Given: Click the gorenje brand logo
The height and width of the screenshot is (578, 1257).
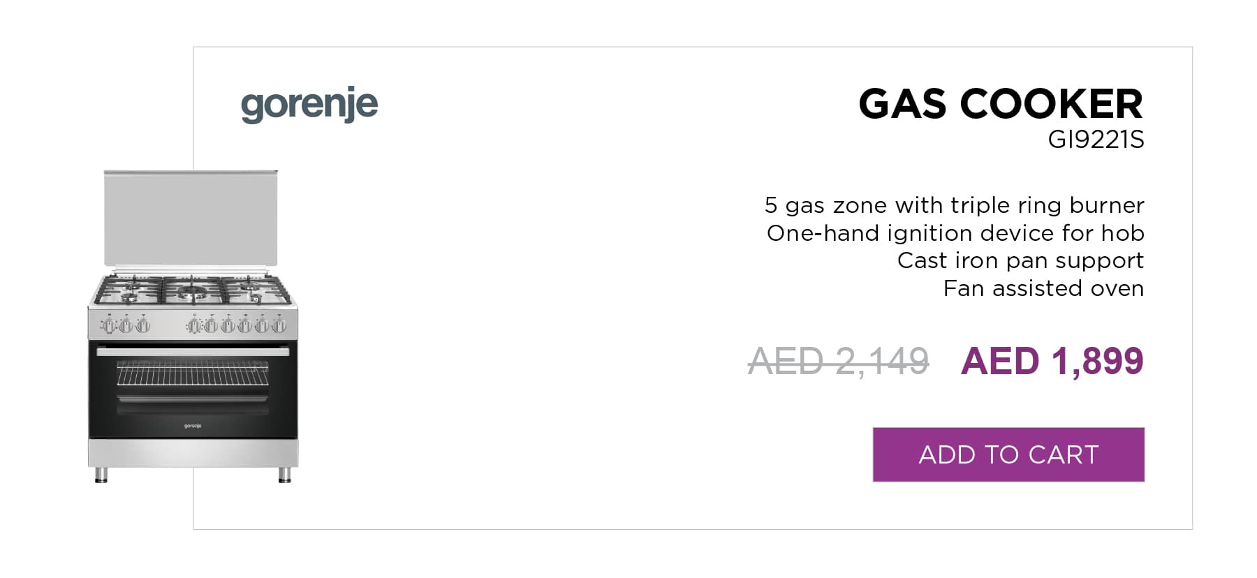Looking at the screenshot, I should (309, 105).
